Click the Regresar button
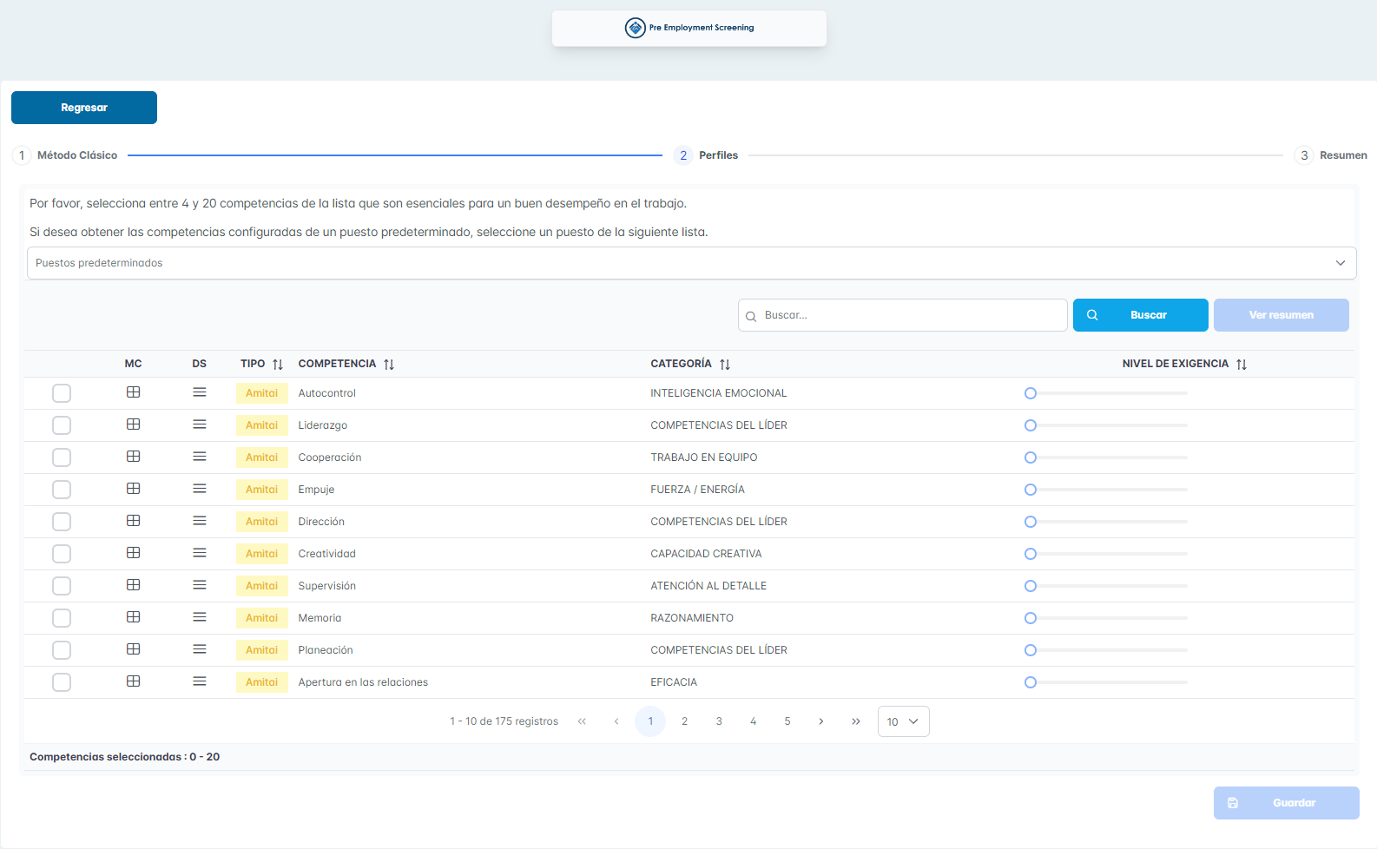 [x=84, y=108]
